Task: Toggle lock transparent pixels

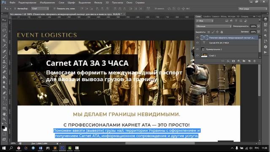Action: point(208,32)
